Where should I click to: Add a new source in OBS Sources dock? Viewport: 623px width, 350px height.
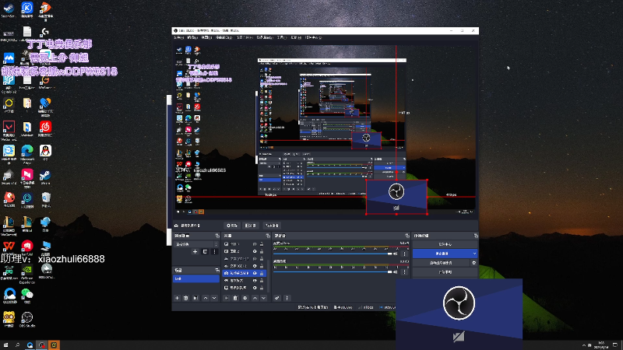click(226, 298)
